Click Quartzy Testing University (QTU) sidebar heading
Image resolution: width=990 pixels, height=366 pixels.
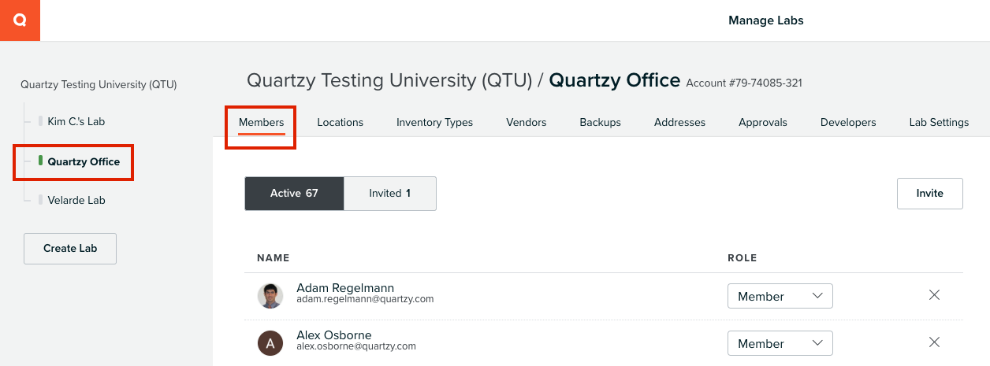[99, 84]
